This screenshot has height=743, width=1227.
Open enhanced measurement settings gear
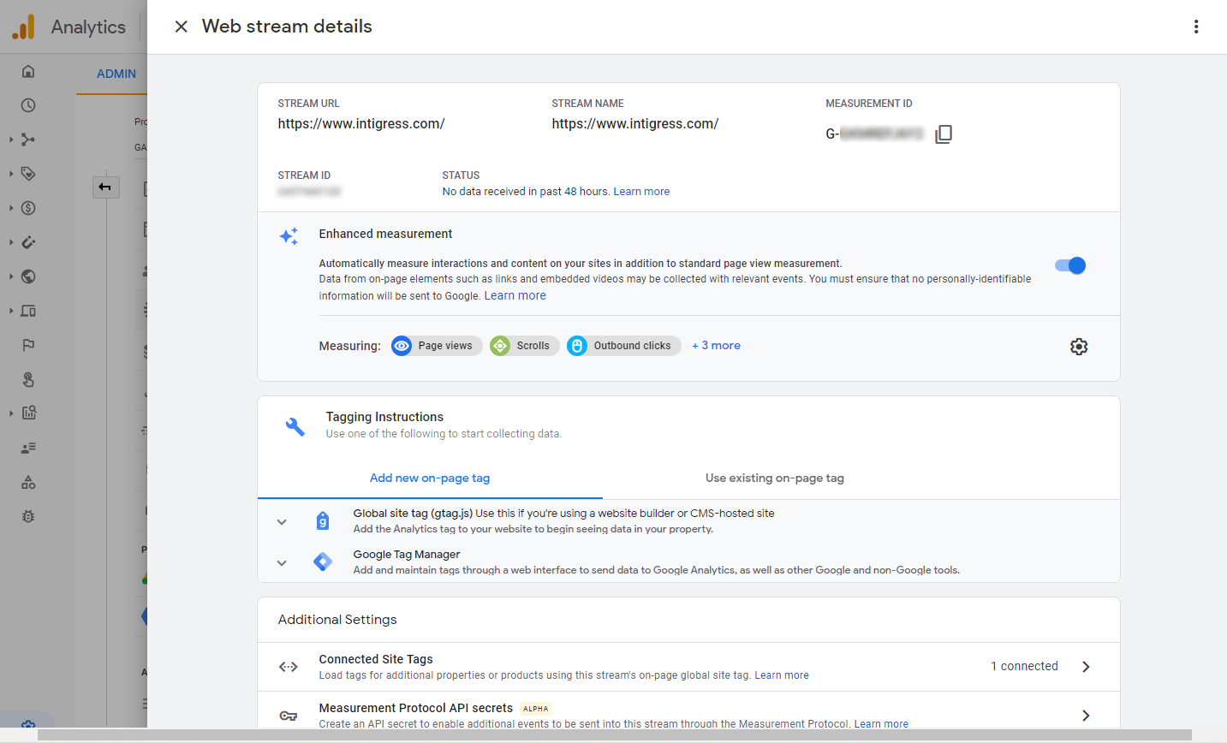1079,347
